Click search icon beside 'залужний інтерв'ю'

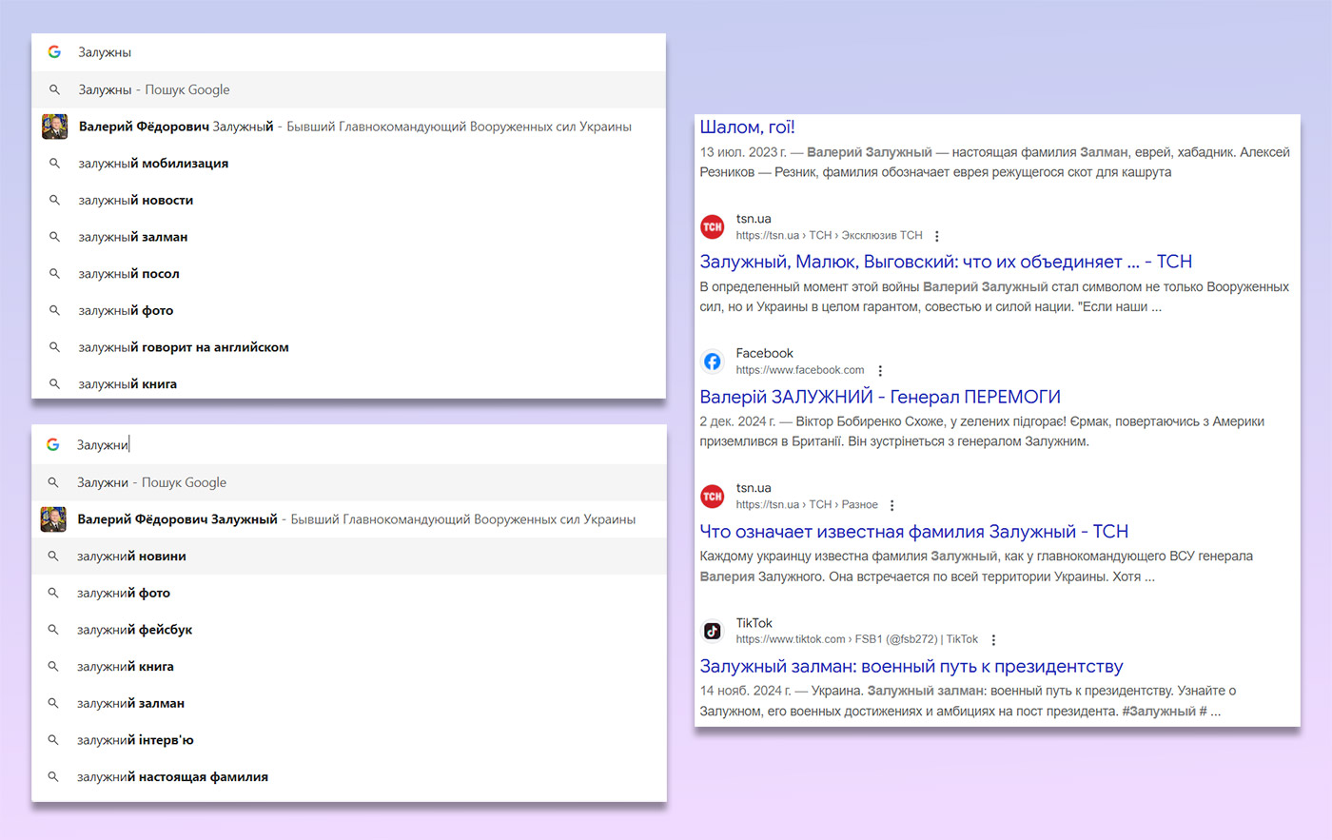pos(53,740)
